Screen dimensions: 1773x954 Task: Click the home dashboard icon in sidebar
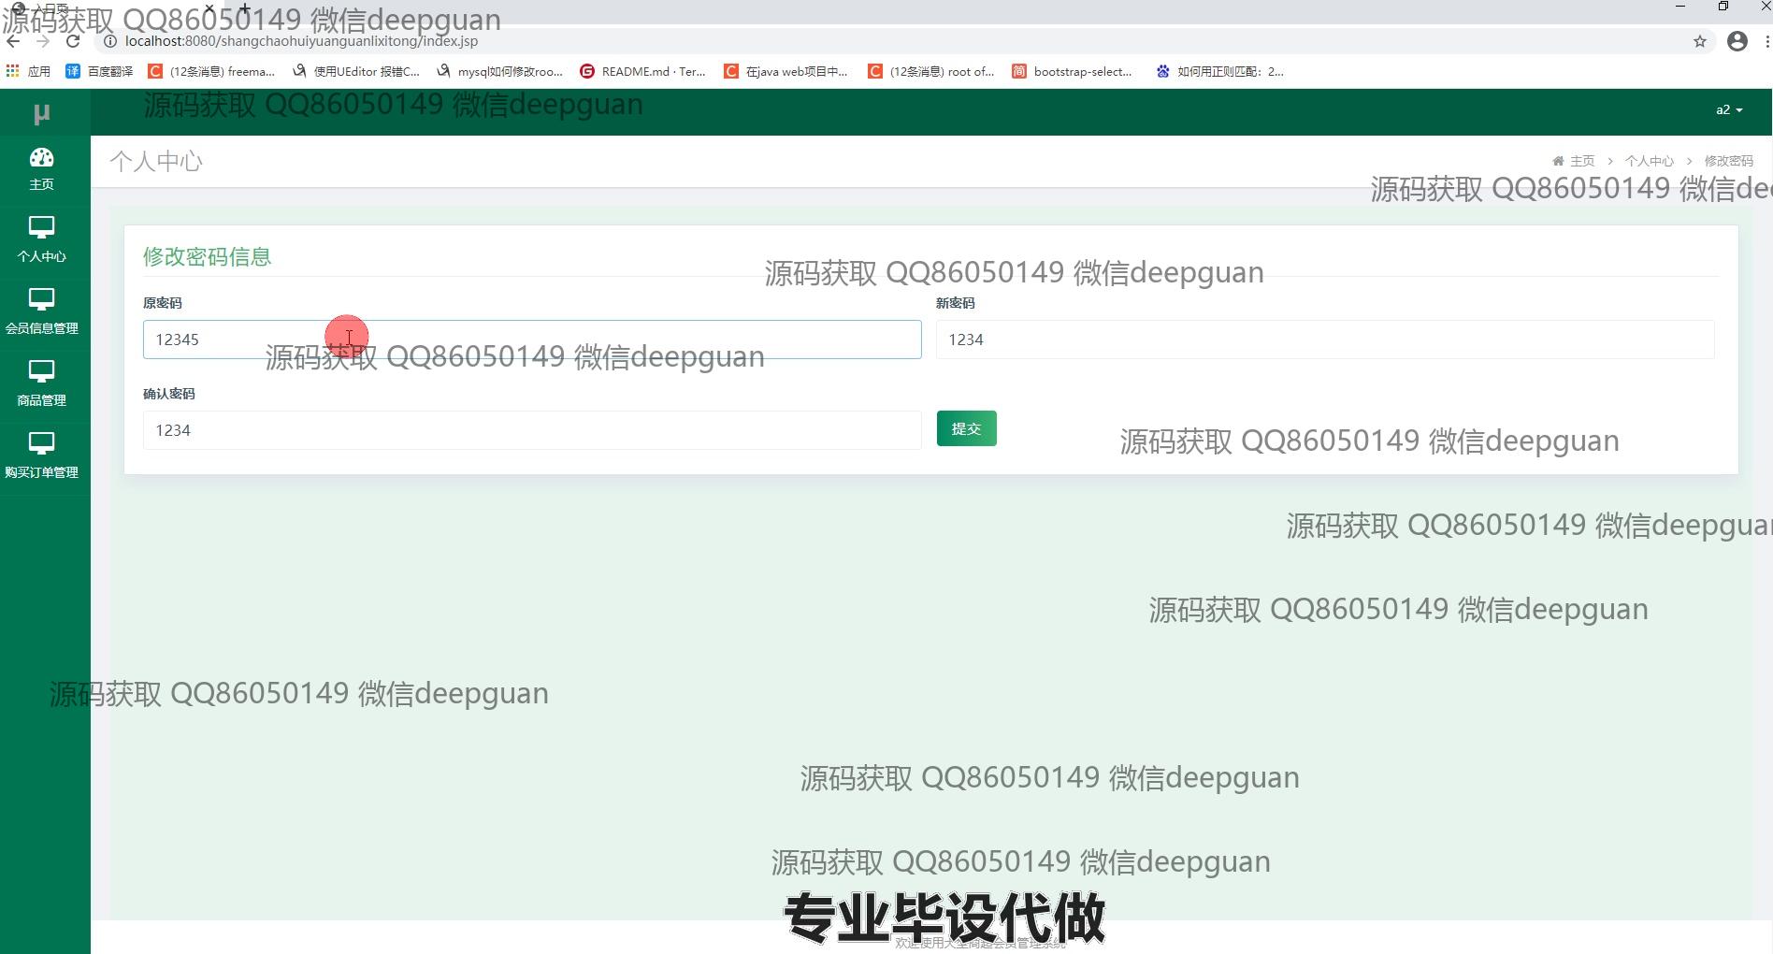click(41, 158)
